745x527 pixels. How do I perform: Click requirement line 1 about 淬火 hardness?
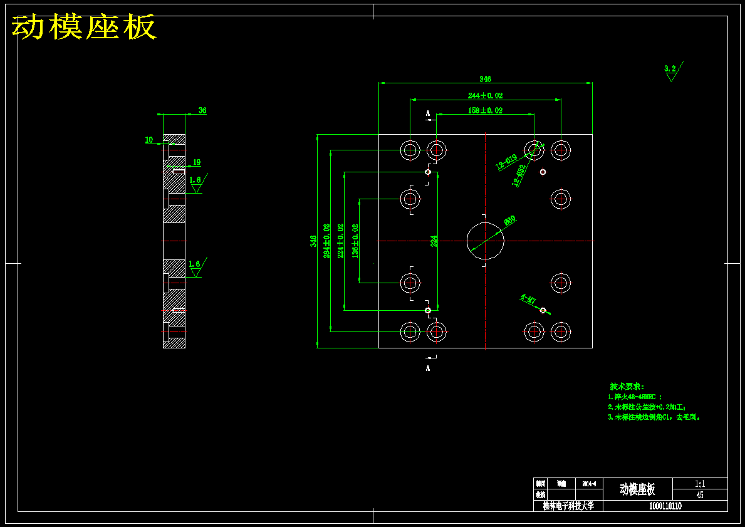[635, 397]
